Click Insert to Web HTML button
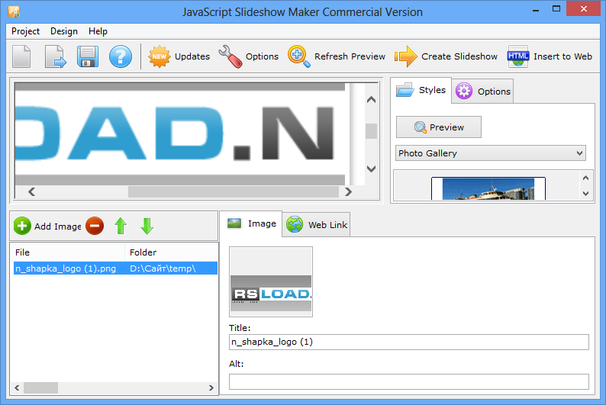This screenshot has width=606, height=405. 550,56
